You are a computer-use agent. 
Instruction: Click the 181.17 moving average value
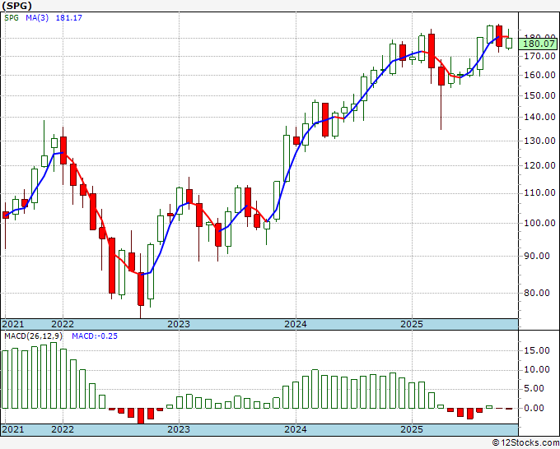(69, 18)
